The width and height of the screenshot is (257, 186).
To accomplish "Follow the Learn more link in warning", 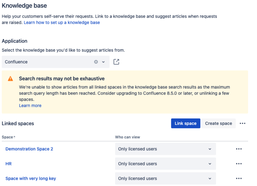I will (30, 106).
